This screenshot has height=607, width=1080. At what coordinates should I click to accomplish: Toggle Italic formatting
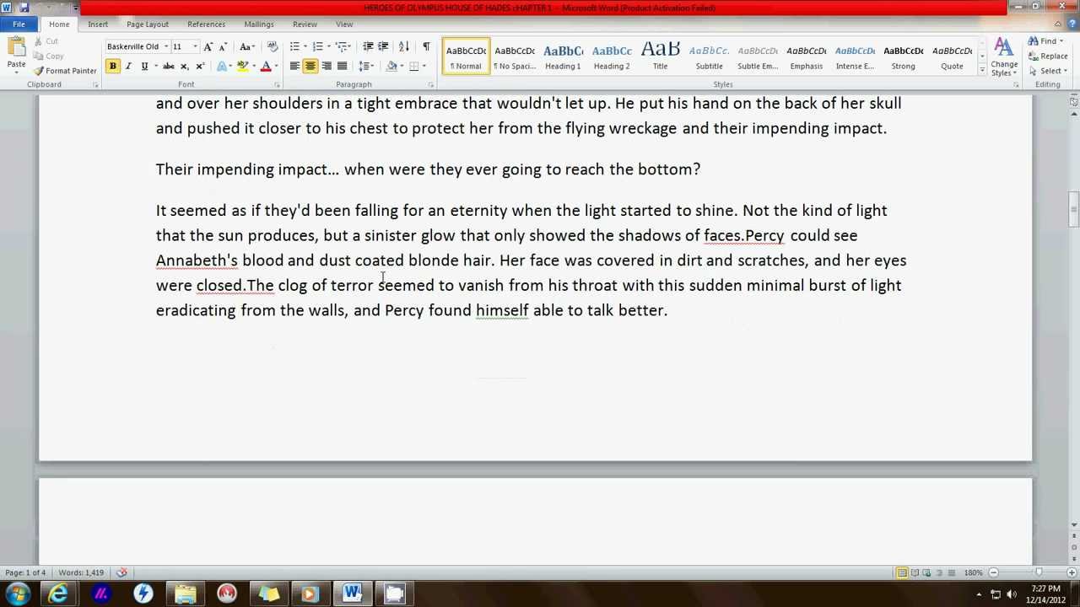point(128,66)
